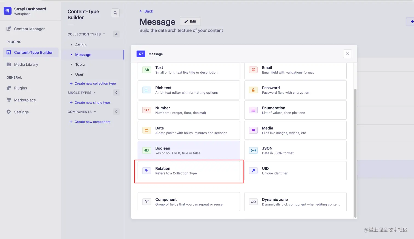Choose the Media field type
Viewport: 414px width, 239px height.
[295, 130]
